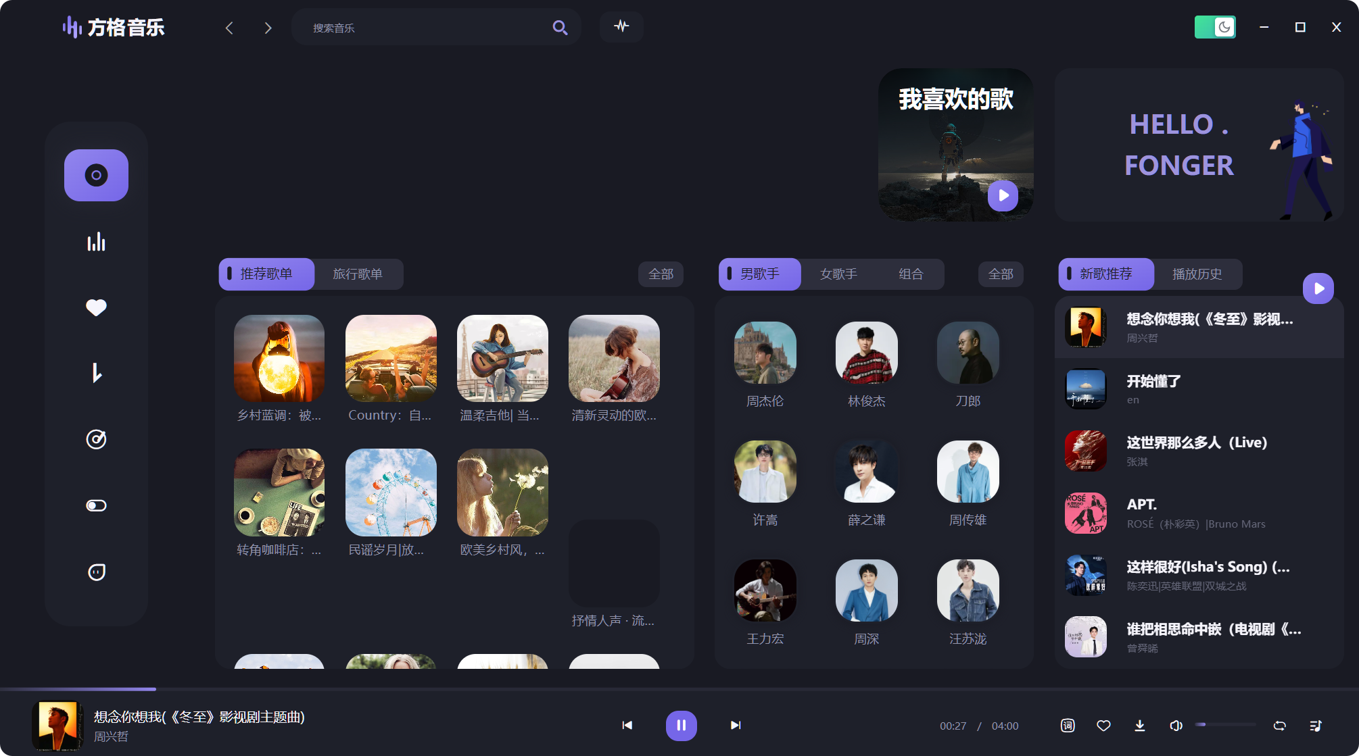
Task: Select the equalizer icon next to the search bar
Action: pos(621,27)
